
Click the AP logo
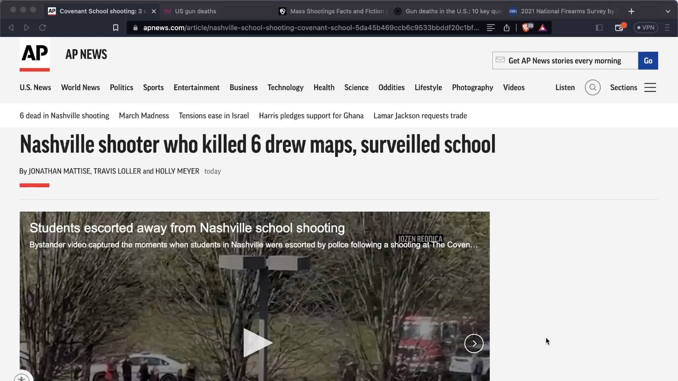(x=34, y=54)
